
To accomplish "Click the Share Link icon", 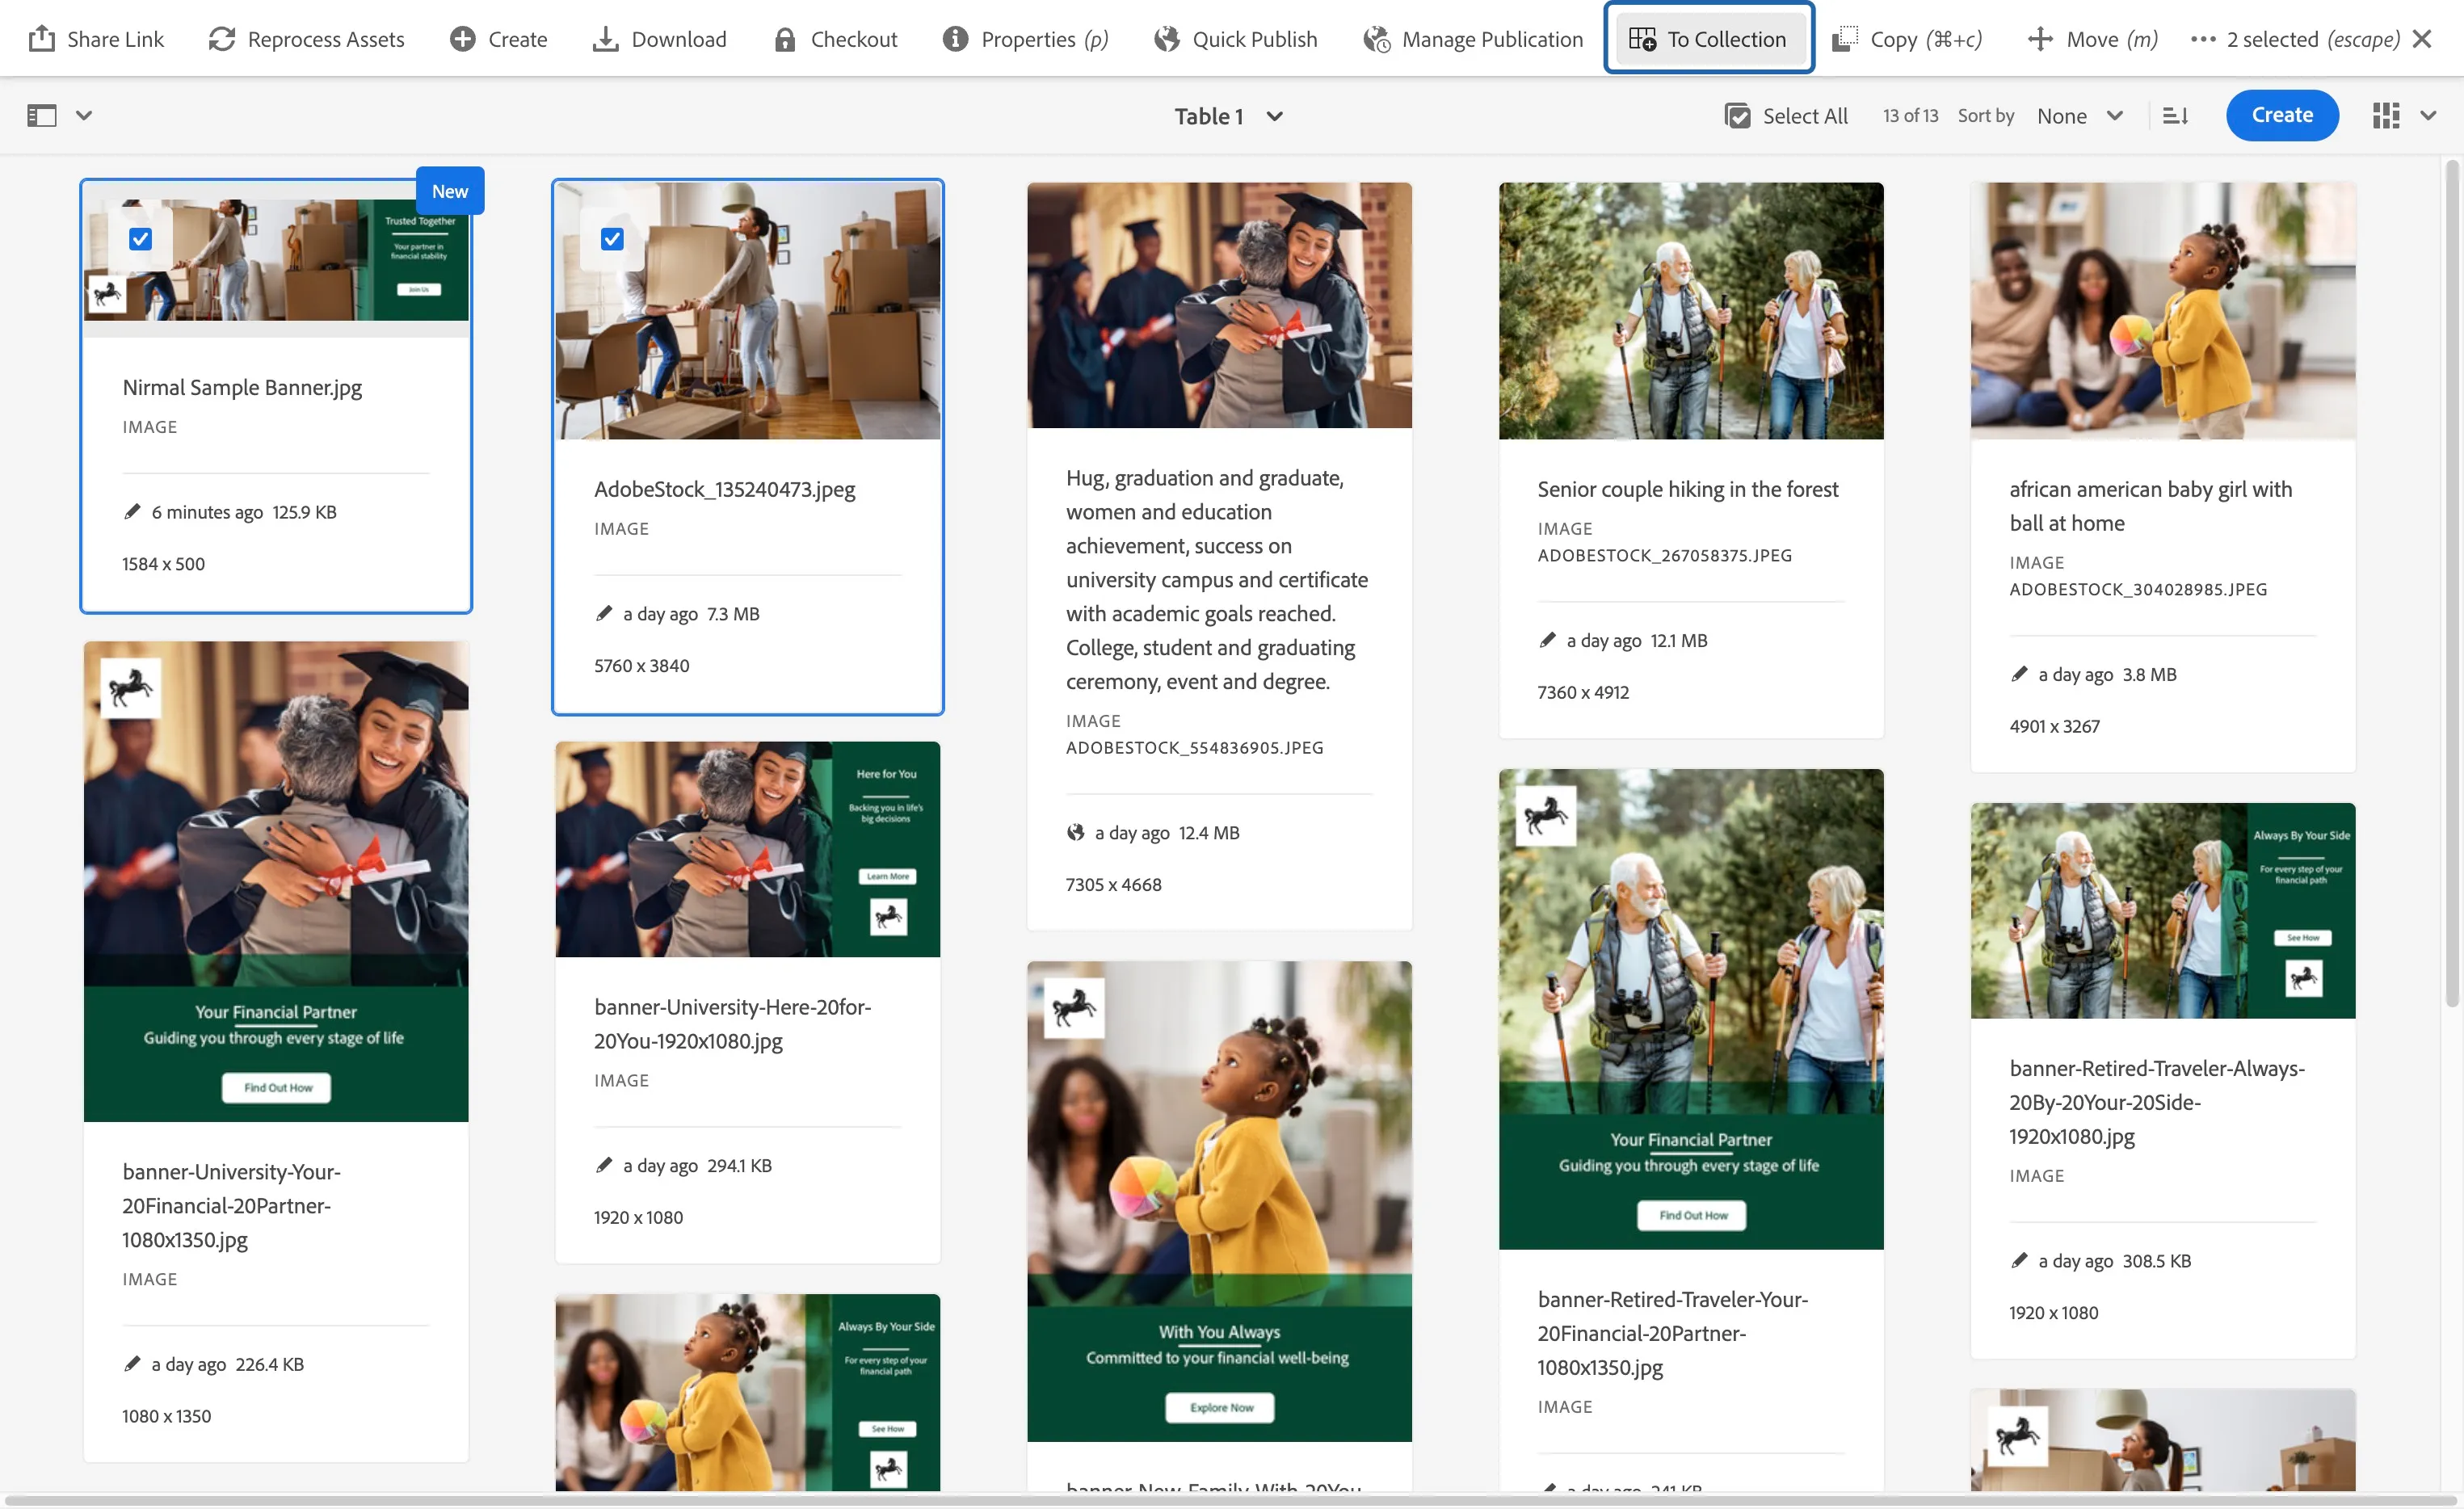I will click(41, 39).
